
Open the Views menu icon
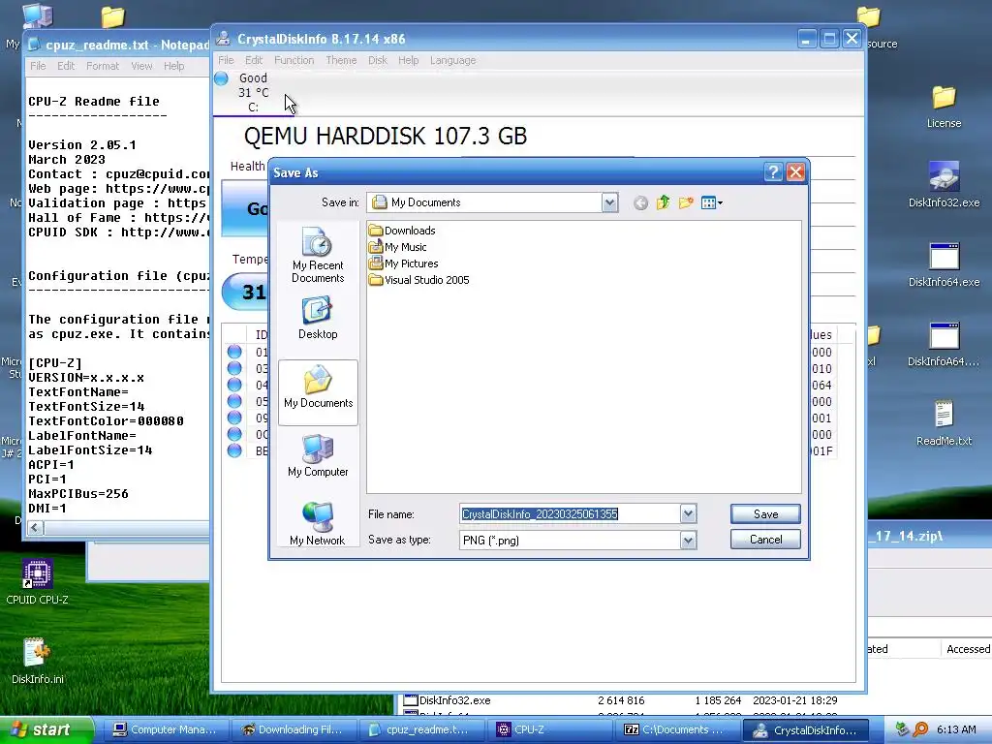711,203
